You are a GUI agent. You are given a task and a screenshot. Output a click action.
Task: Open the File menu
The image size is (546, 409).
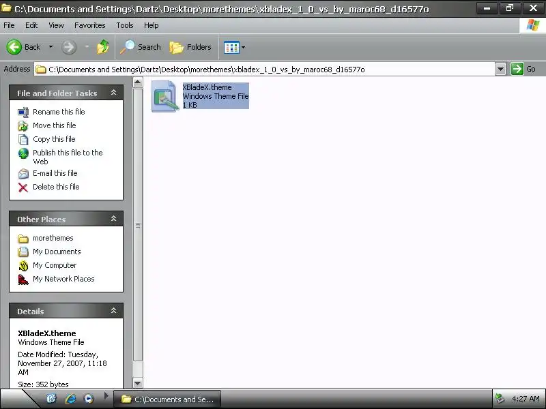coord(9,25)
